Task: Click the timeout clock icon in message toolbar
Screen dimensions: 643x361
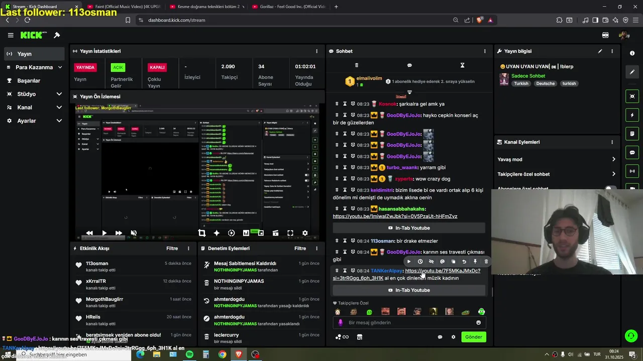Action: click(420, 261)
